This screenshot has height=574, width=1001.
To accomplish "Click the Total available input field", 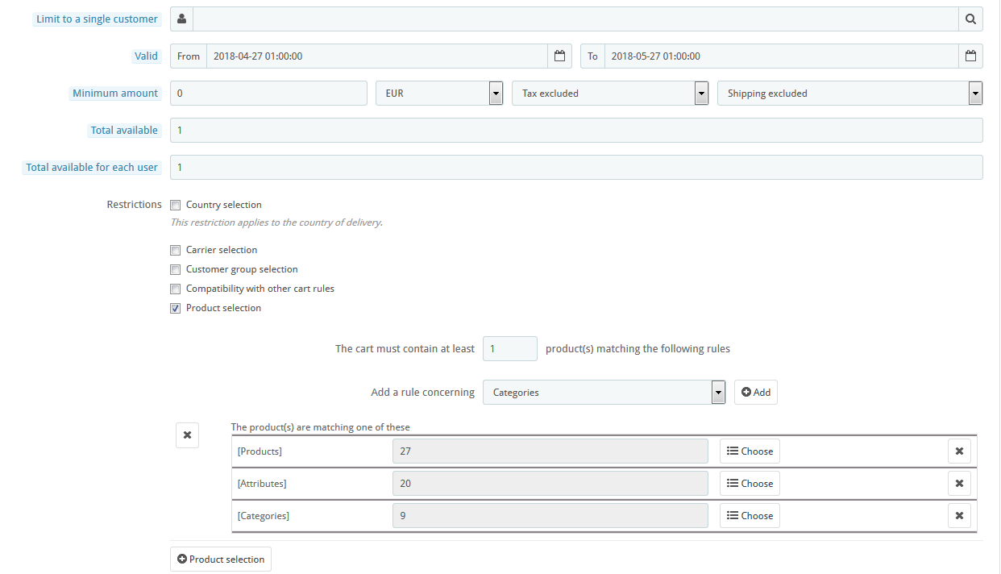I will click(576, 131).
